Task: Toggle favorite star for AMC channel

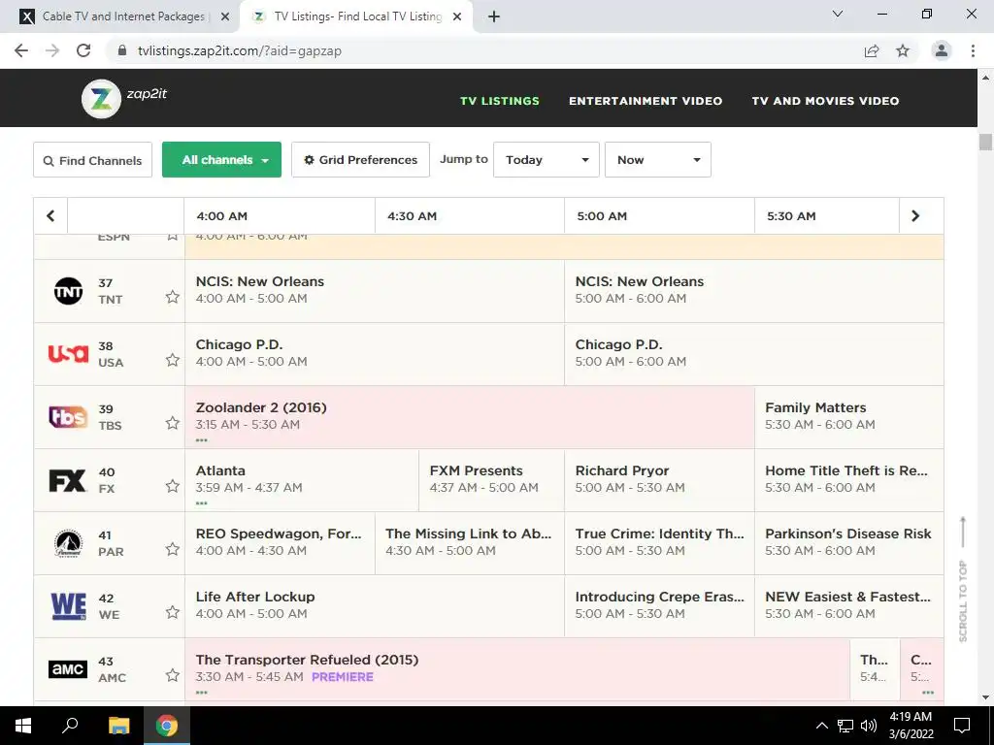Action: click(173, 675)
